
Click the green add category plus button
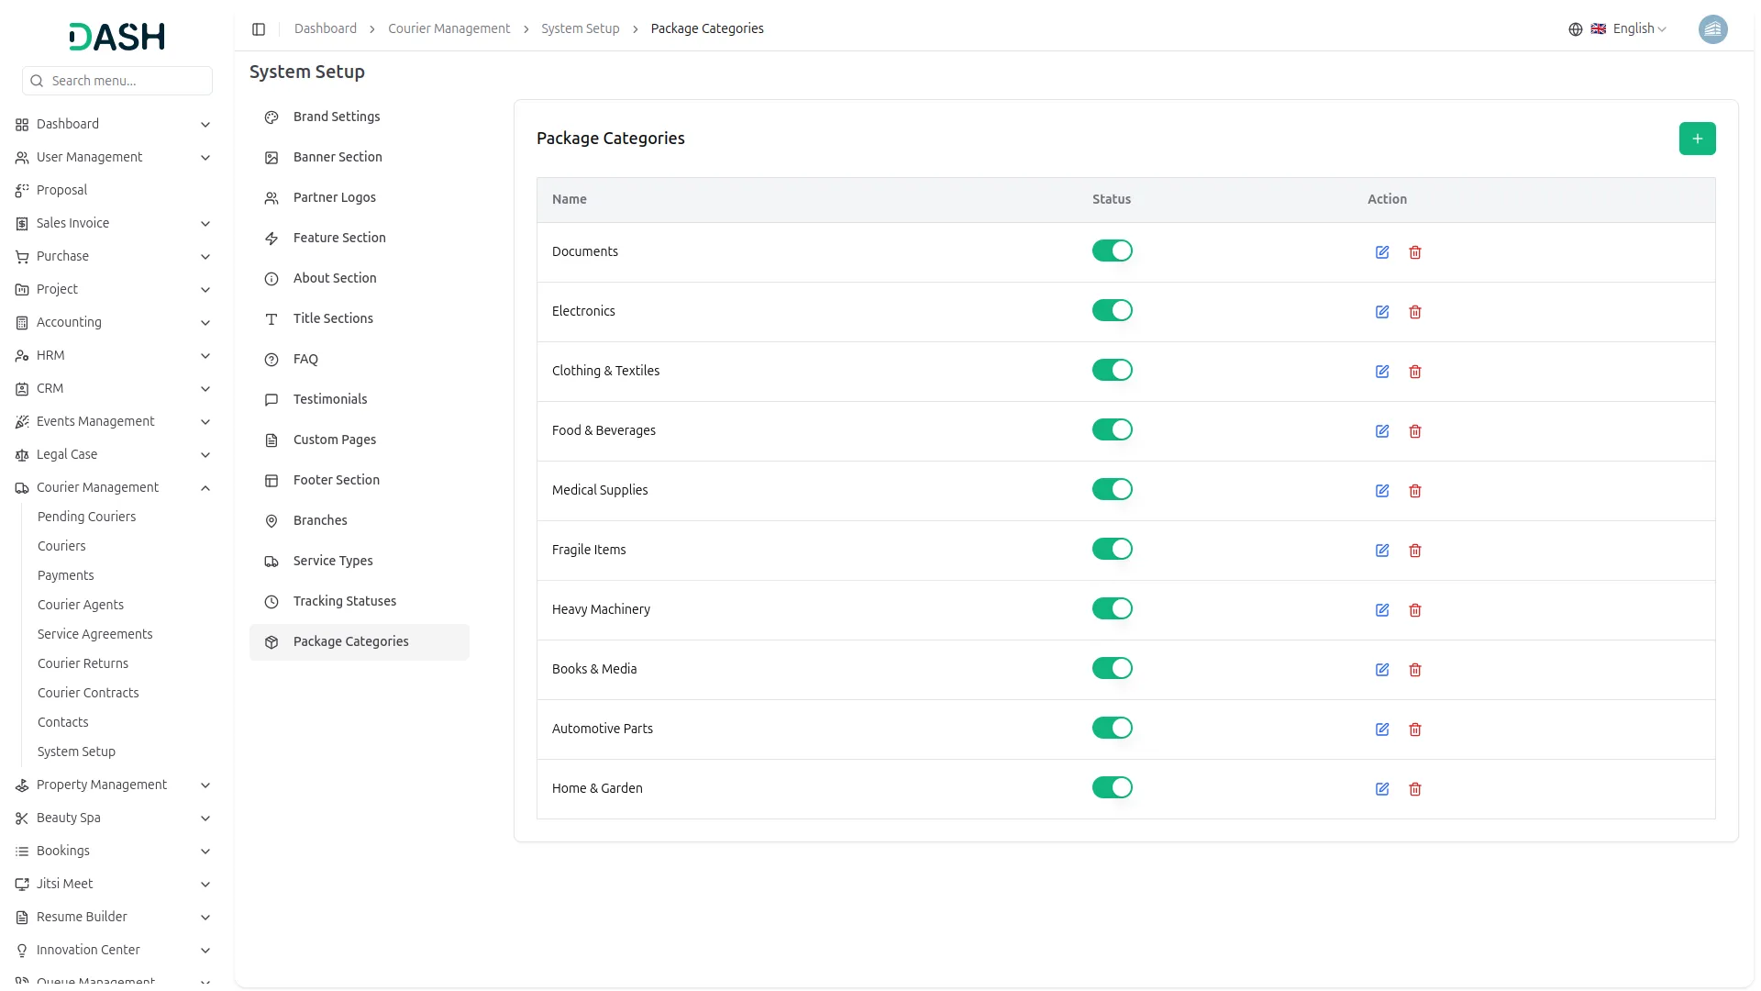point(1697,139)
